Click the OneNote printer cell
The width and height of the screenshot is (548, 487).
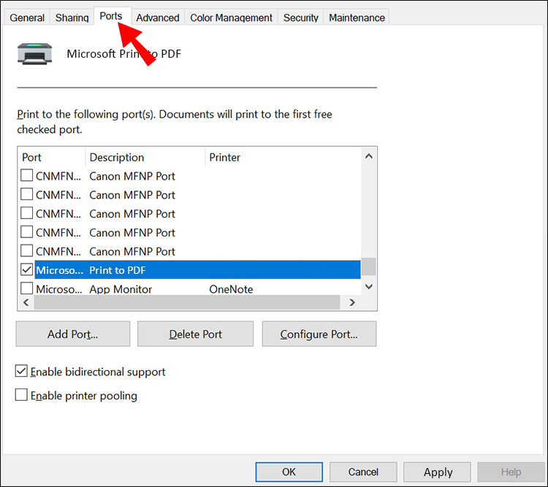pyautogui.click(x=231, y=289)
